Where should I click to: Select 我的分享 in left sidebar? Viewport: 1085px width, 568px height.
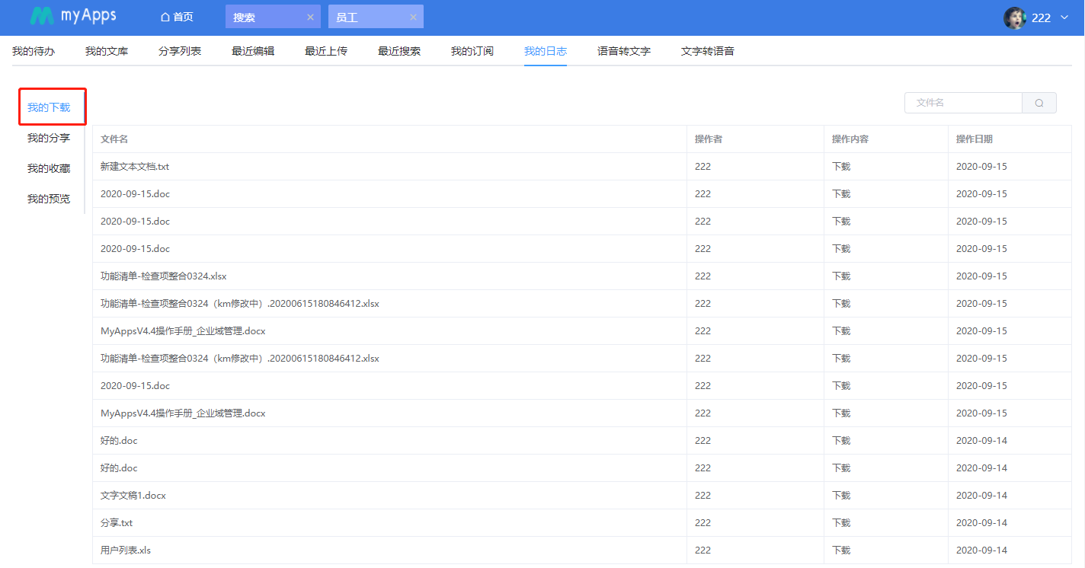[49, 138]
